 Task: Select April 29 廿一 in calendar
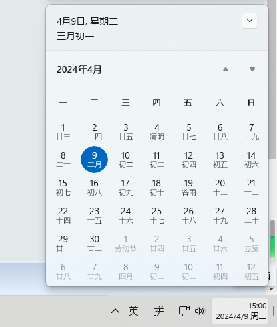point(63,244)
